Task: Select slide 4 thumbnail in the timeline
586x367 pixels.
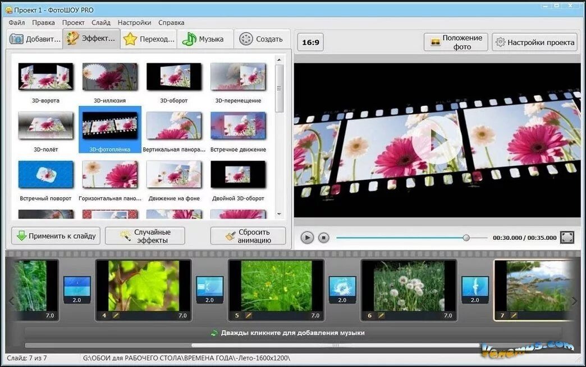Action: click(144, 290)
